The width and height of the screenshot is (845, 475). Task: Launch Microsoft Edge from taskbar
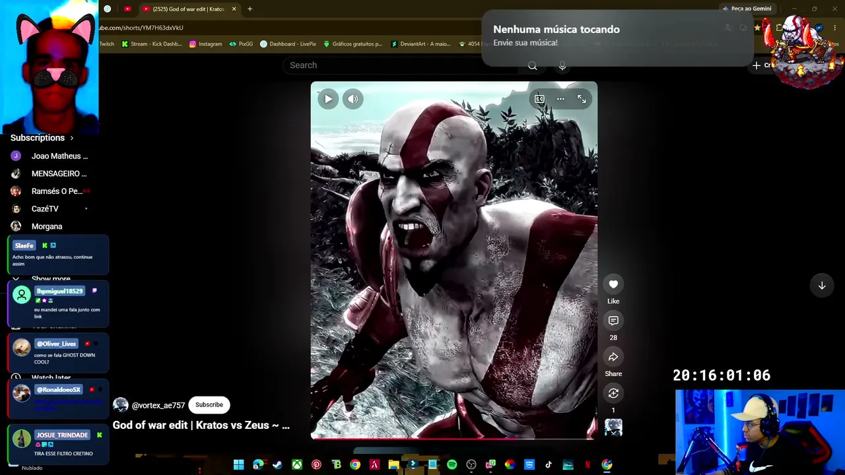pos(258,464)
